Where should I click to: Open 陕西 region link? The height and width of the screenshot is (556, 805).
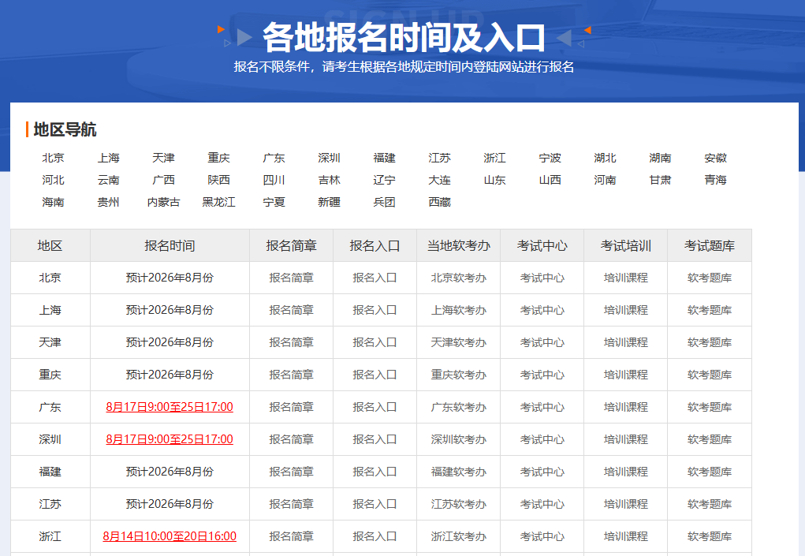[x=218, y=180]
